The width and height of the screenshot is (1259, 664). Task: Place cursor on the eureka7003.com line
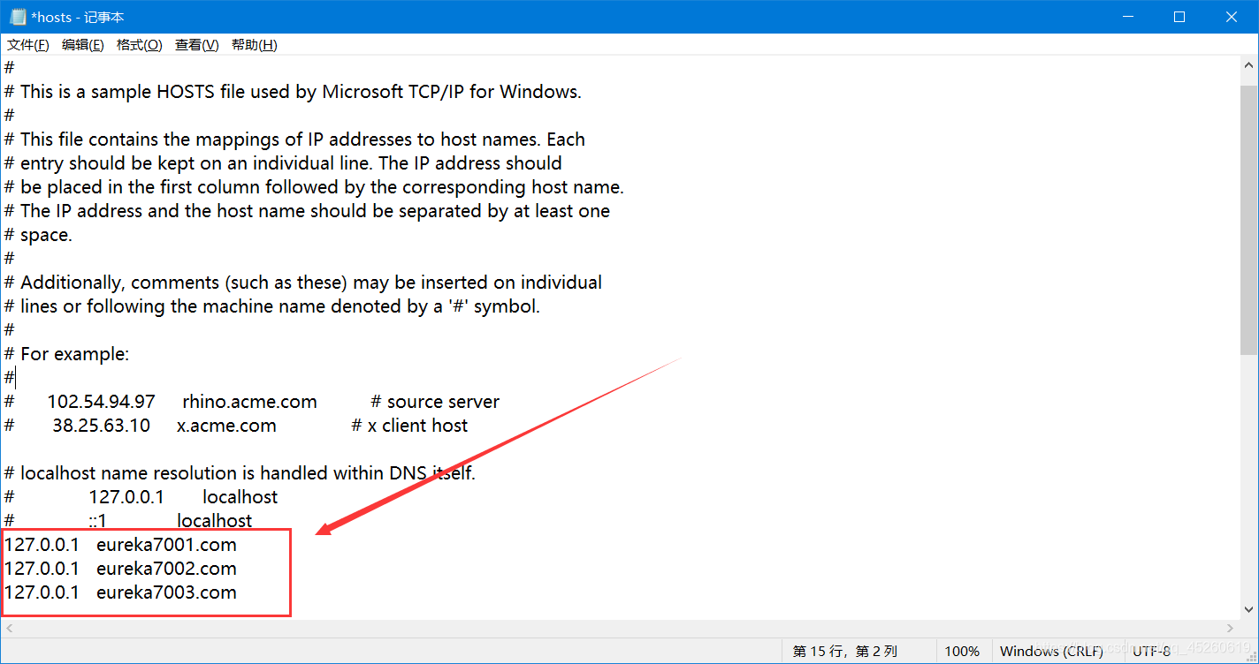tap(120, 592)
